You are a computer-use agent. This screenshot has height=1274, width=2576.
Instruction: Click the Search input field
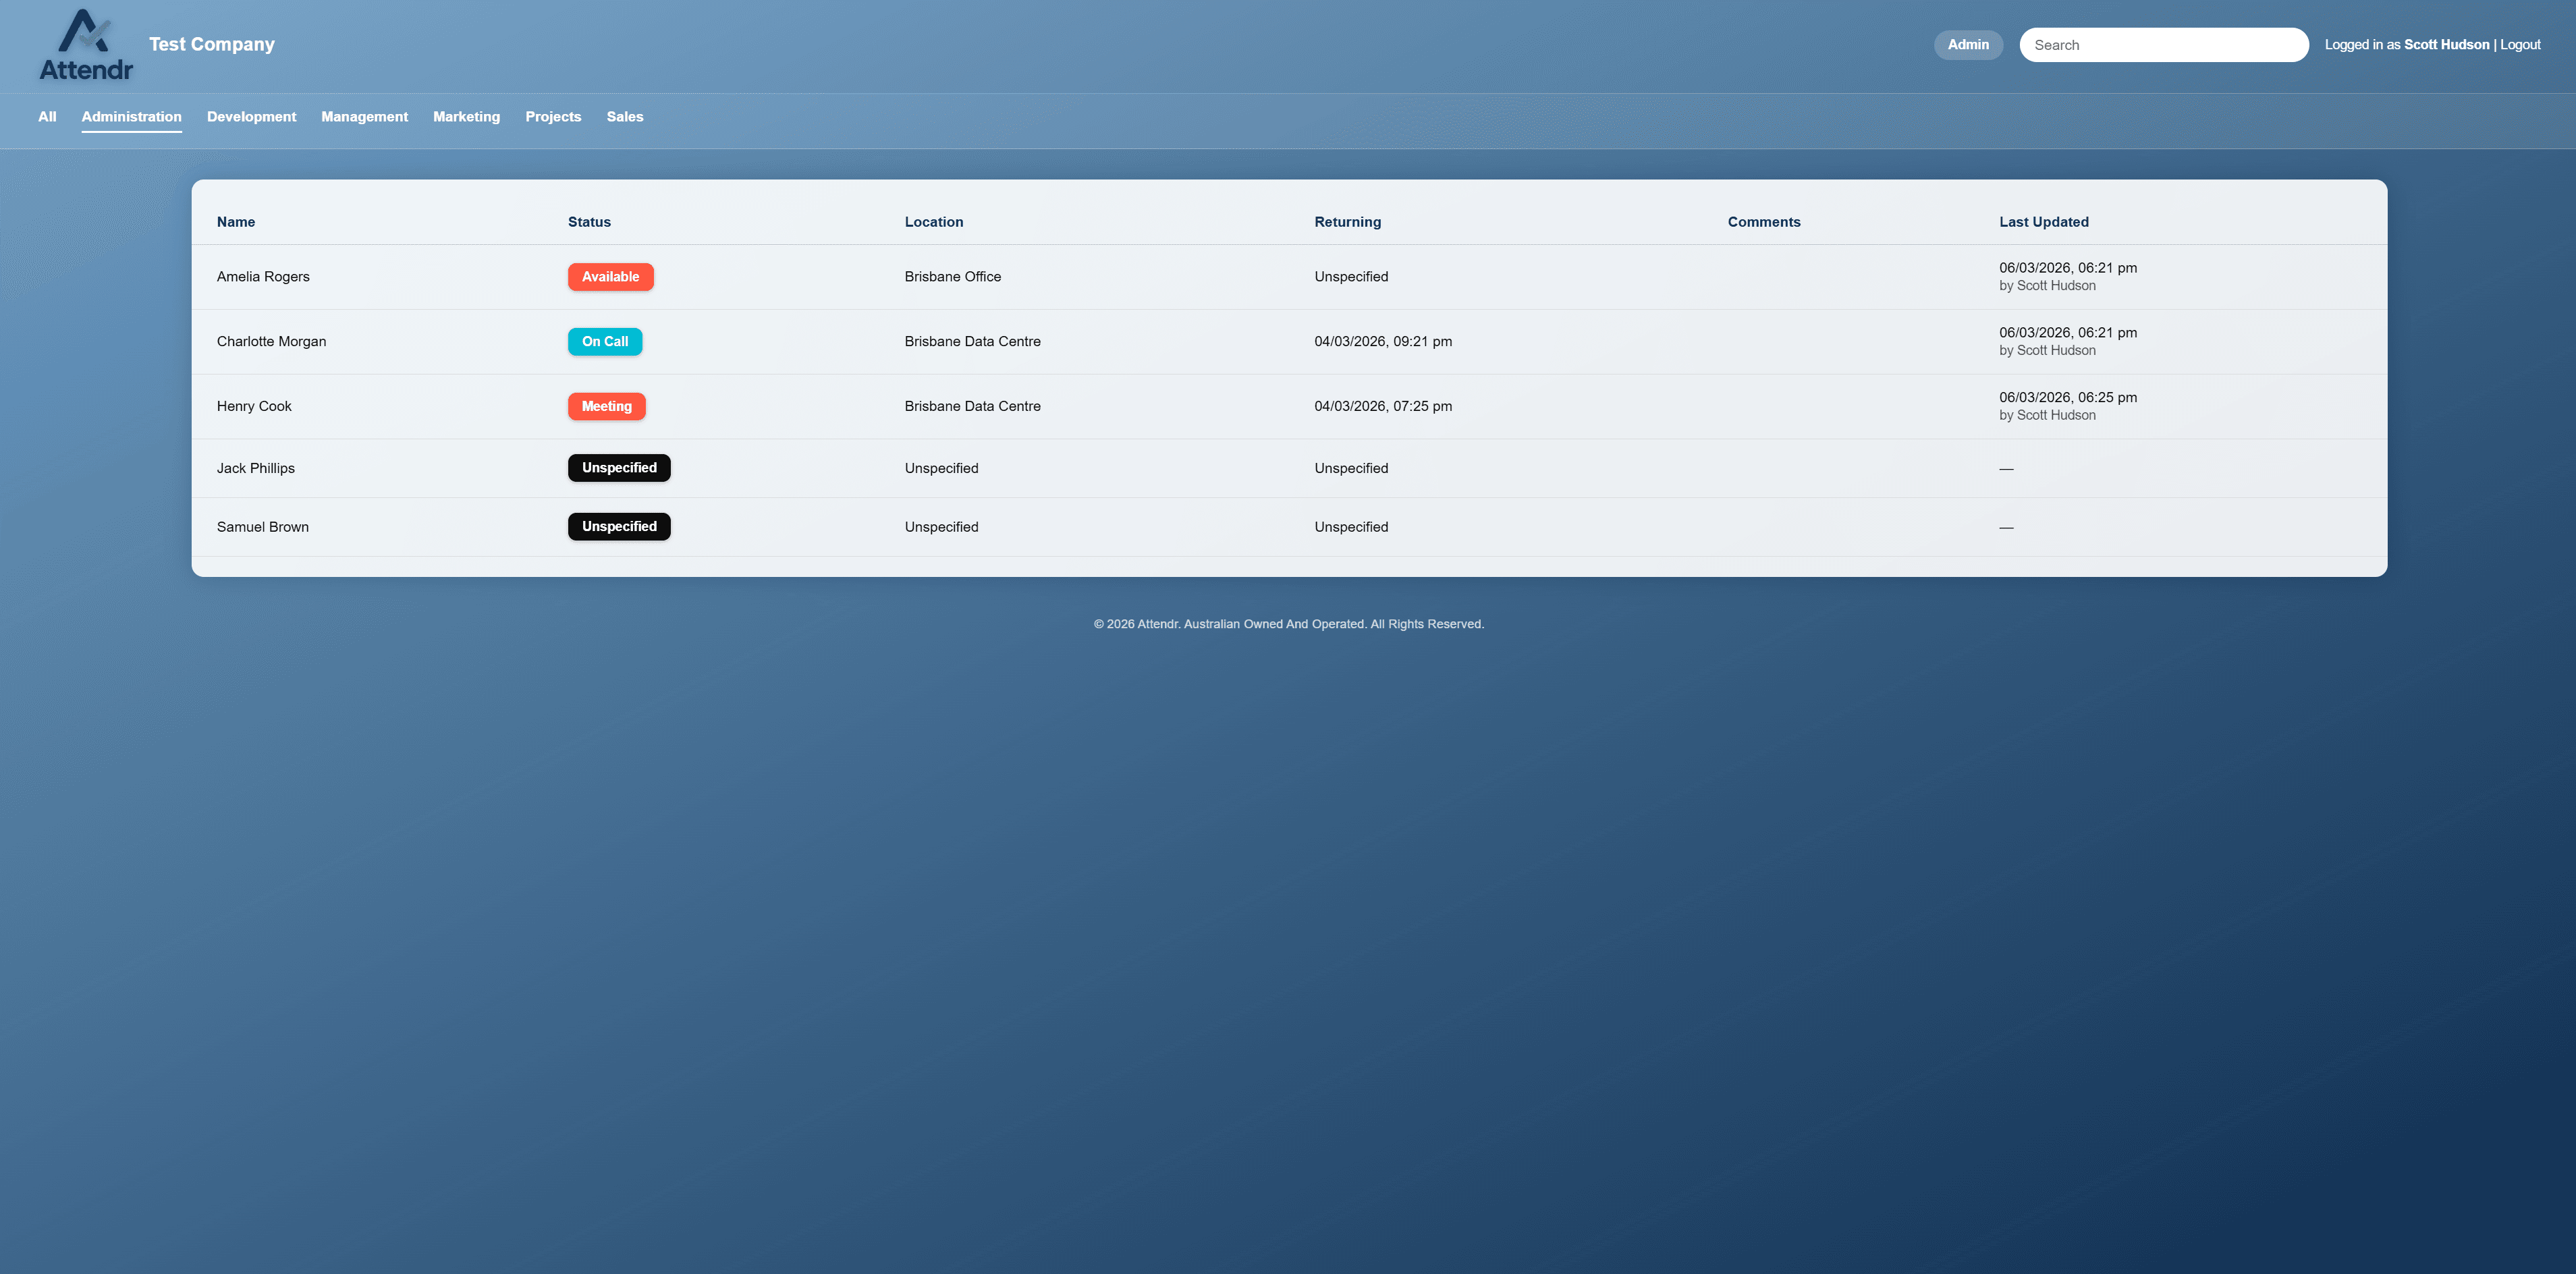click(x=2163, y=44)
